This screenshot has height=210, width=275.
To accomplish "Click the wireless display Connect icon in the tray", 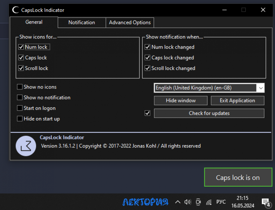I will (198, 202).
